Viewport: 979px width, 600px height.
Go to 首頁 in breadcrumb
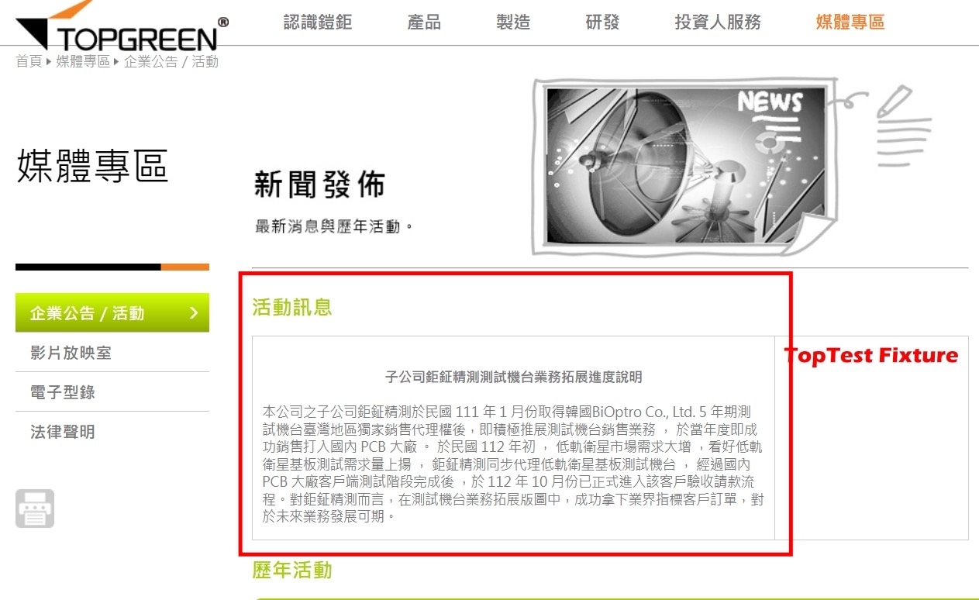coord(29,61)
